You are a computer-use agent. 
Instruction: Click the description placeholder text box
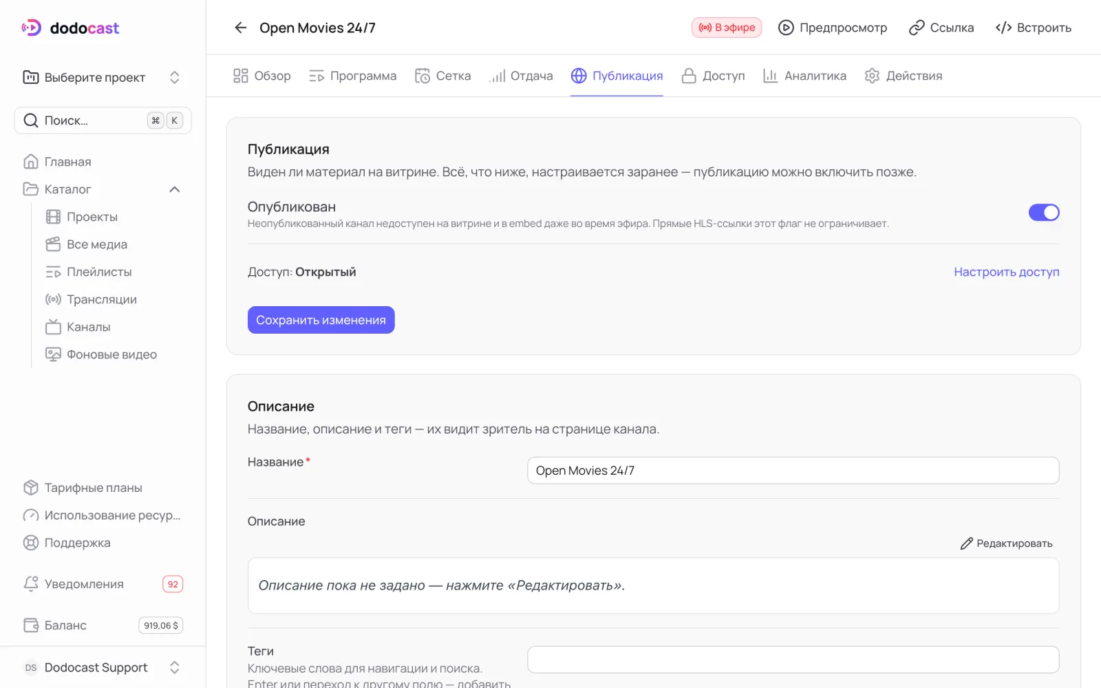pos(654,585)
